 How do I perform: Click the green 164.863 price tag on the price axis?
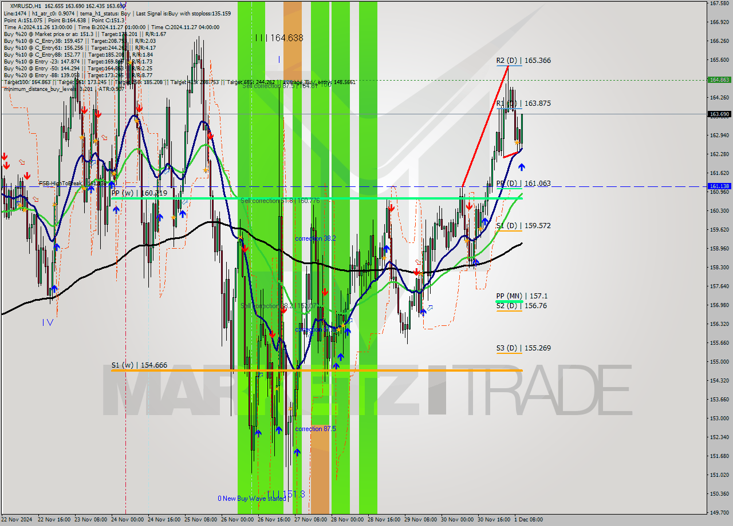(x=719, y=80)
